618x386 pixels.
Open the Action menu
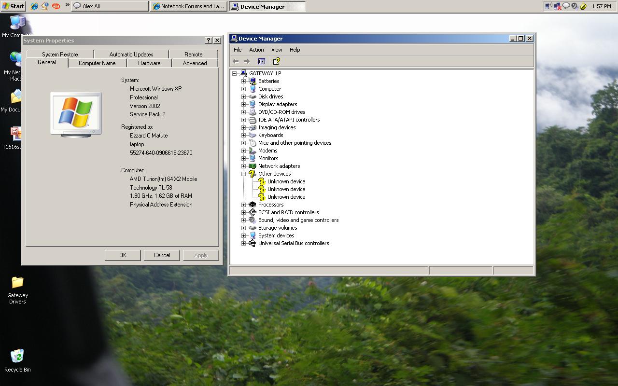pyautogui.click(x=256, y=50)
